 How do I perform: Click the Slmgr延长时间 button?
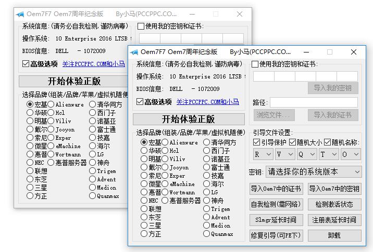(276, 220)
